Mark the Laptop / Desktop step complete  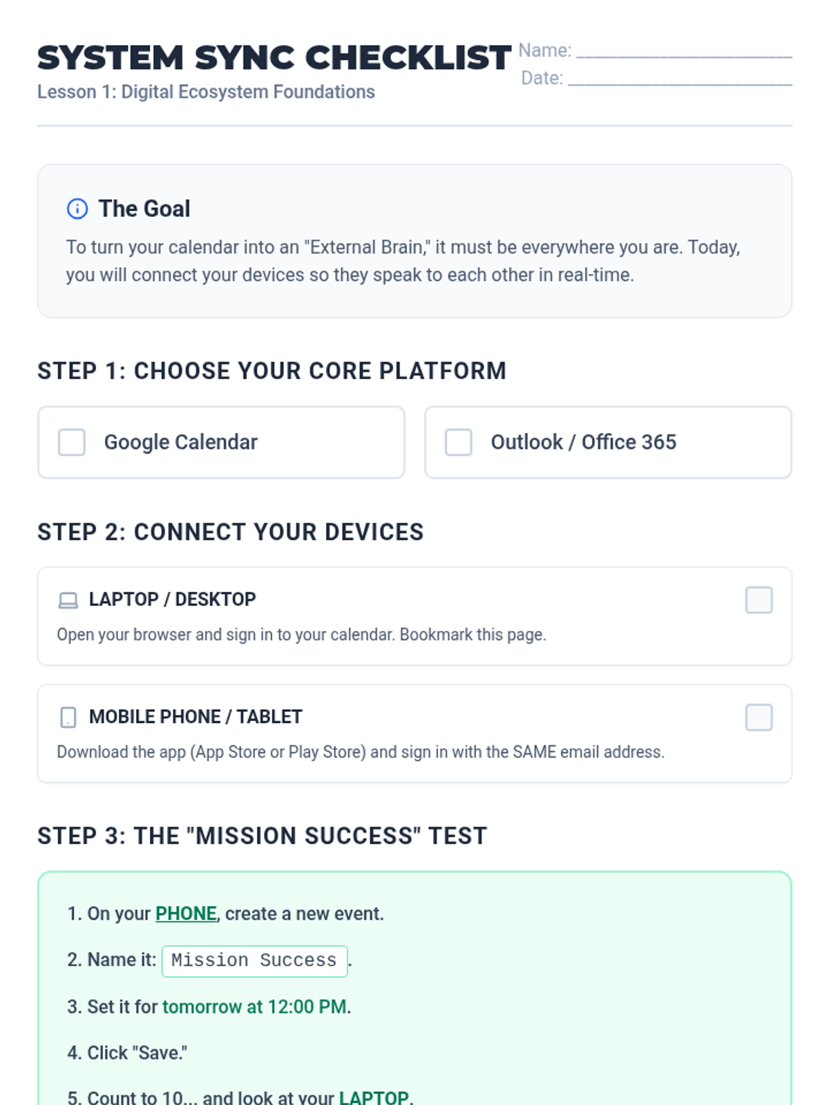[759, 600]
